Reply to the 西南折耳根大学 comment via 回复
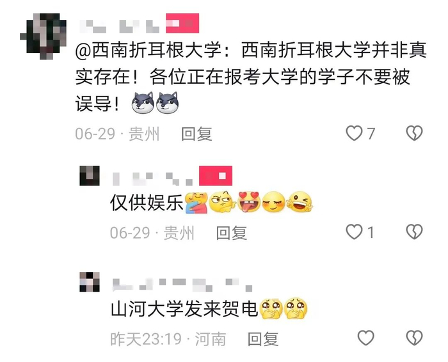This screenshot has height=362, width=448. click(197, 134)
